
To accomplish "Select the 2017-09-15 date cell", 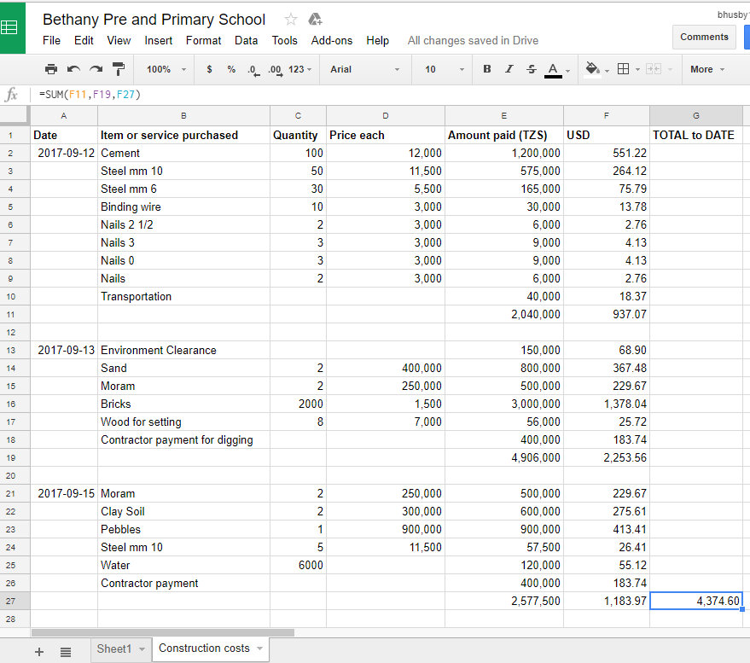I will click(64, 494).
